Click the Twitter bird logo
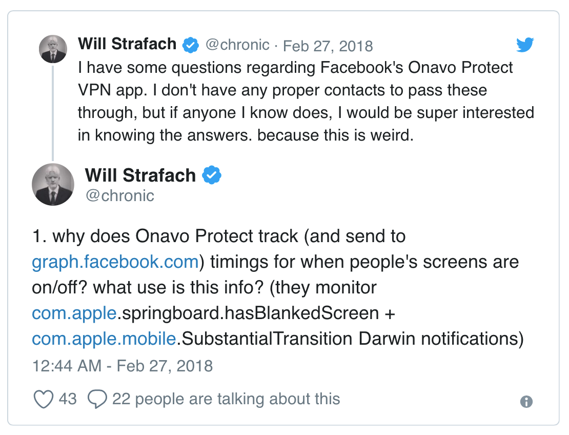 (x=525, y=45)
